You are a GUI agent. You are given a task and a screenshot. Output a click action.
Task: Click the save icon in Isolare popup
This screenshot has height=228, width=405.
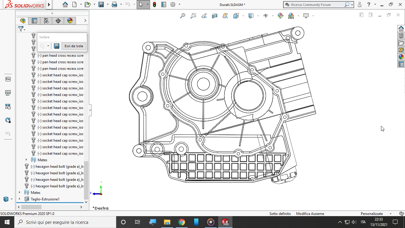56,46
